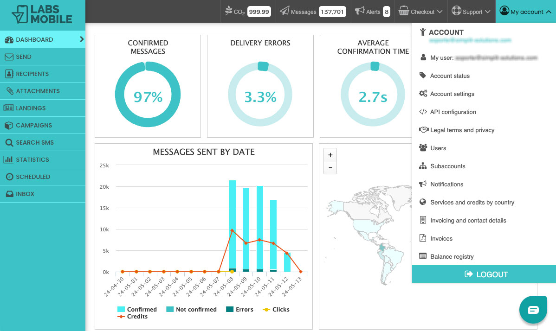Viewport: 556px width, 331px height.
Task: Expand the Checkout dropdown
Action: click(420, 12)
